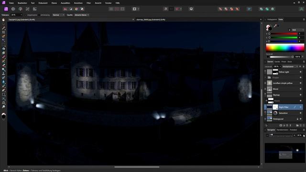Switch to the Export persona
The height and width of the screenshot is (172, 306).
[x=35, y=9]
